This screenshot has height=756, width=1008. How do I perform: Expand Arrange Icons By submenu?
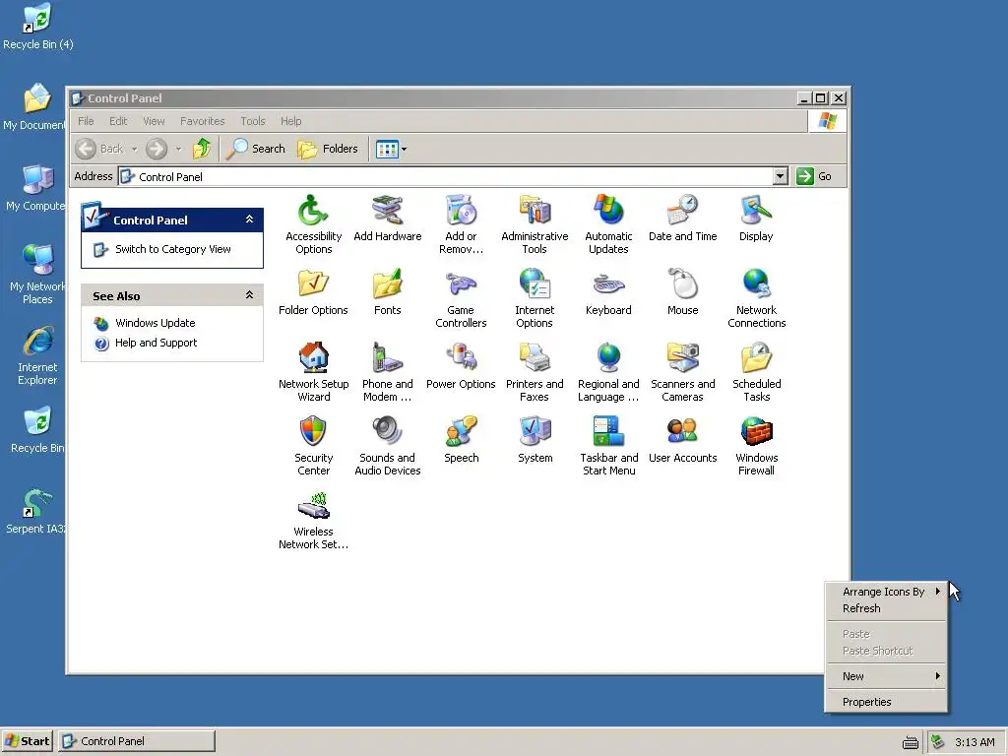886,592
